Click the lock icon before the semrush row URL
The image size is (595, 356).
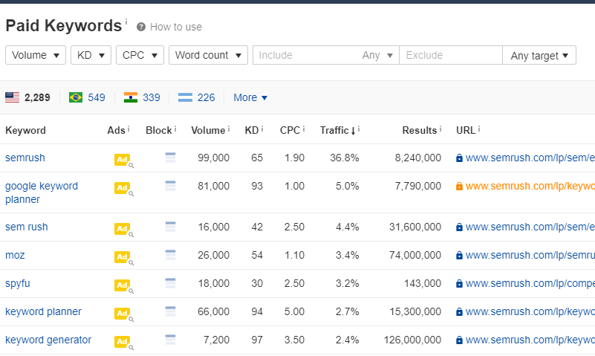coord(459,158)
